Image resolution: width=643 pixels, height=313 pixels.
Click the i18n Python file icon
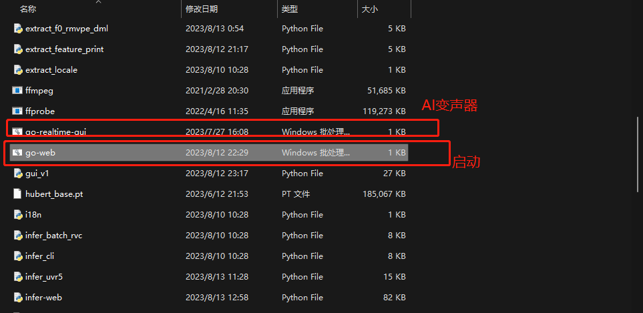(x=17, y=215)
